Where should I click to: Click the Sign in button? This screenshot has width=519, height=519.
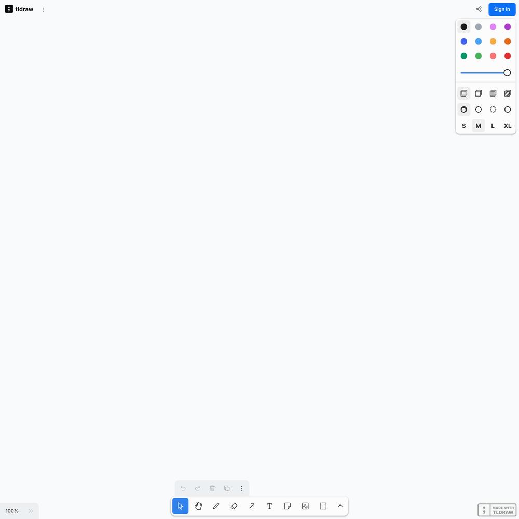pos(502,9)
